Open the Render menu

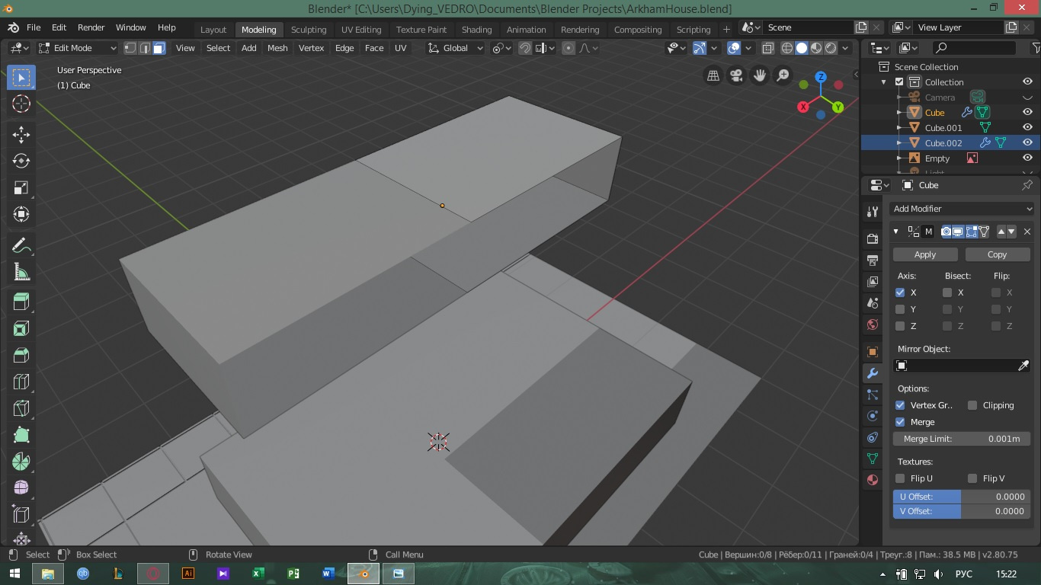click(x=91, y=27)
